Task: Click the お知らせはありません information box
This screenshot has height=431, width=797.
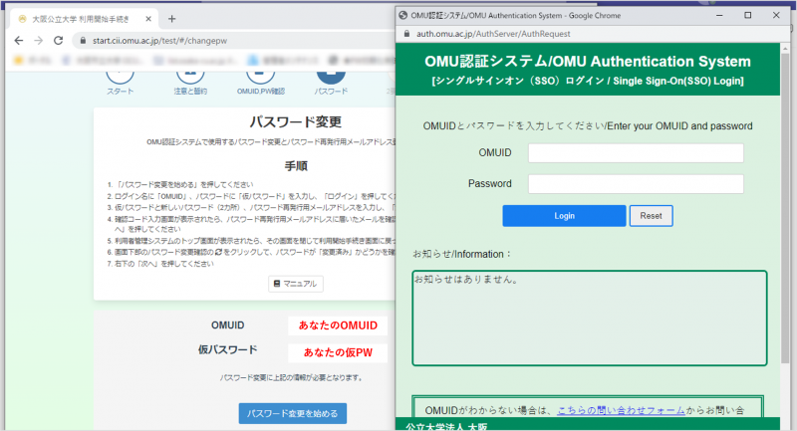Action: (589, 318)
